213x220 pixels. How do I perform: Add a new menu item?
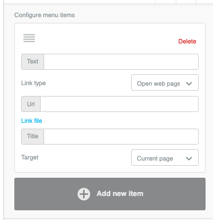(110, 194)
